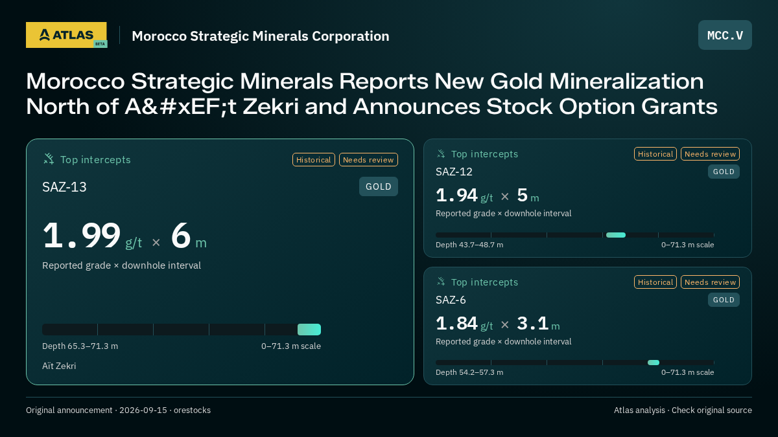The width and height of the screenshot is (778, 437).
Task: Click the Historical tag on the SAZ-13 card
Action: point(314,160)
